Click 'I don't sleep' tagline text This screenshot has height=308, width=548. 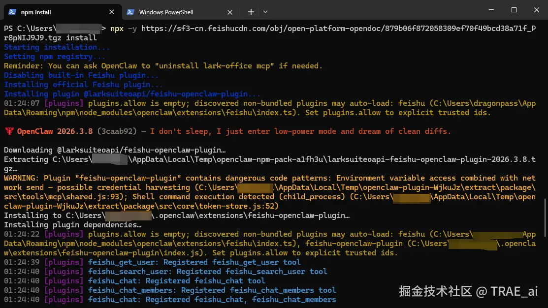pyautogui.click(x=300, y=131)
